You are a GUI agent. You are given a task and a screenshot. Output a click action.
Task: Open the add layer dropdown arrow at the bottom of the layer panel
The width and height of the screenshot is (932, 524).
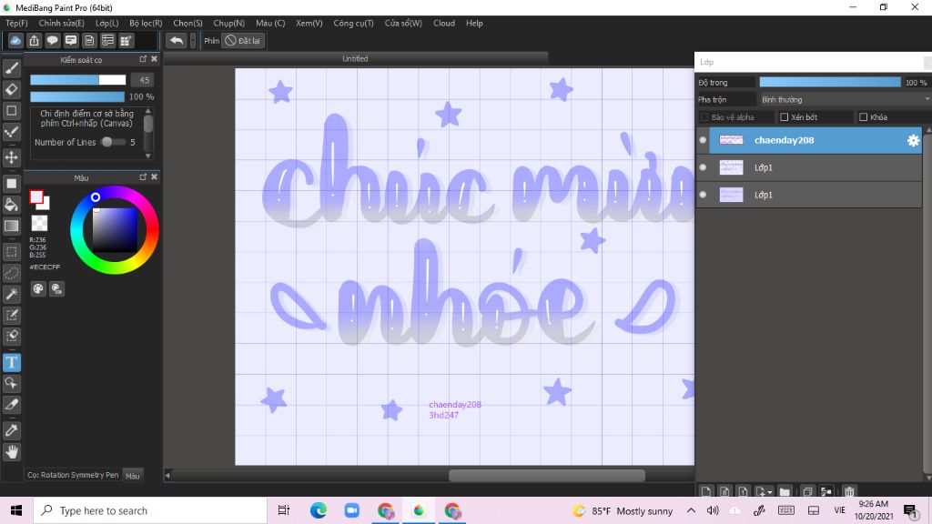coord(770,492)
